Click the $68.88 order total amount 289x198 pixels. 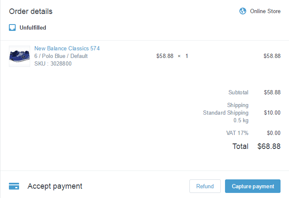(269, 146)
